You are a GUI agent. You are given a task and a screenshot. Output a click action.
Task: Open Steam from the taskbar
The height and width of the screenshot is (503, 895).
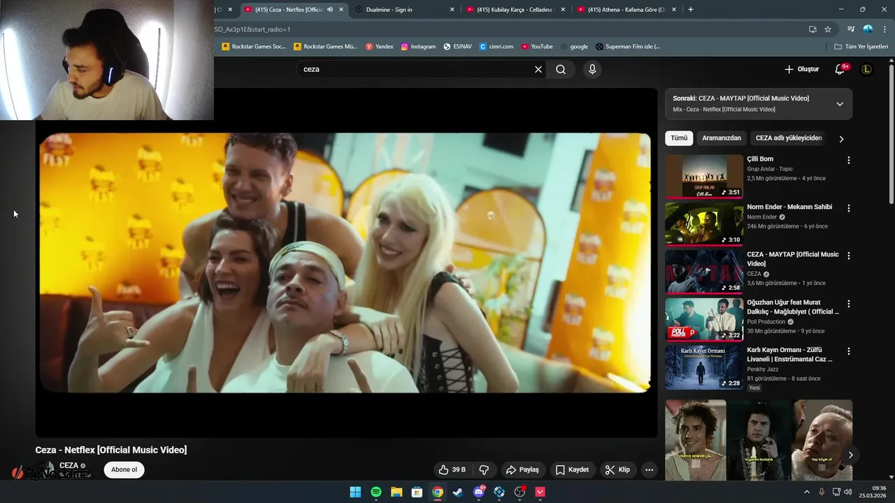(458, 492)
